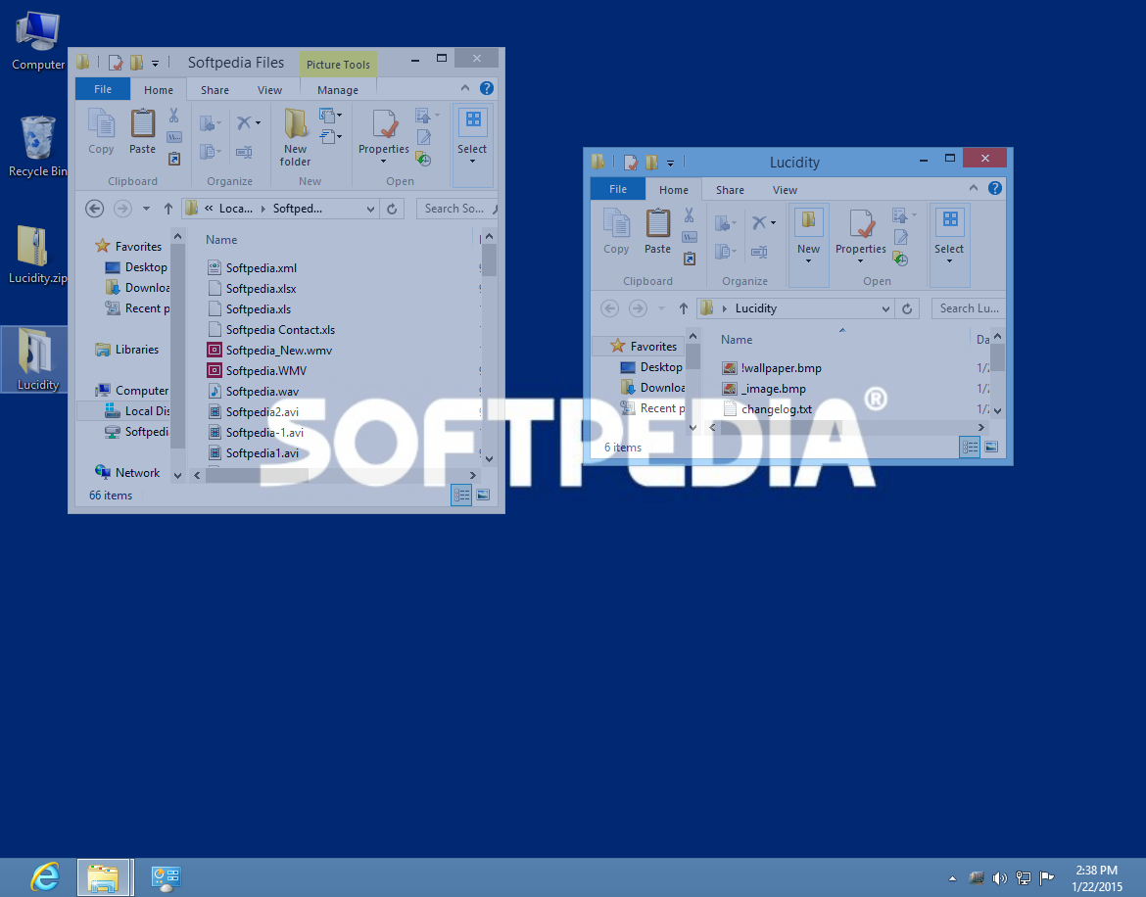Open Internet Explorer from the taskbar

[45, 877]
